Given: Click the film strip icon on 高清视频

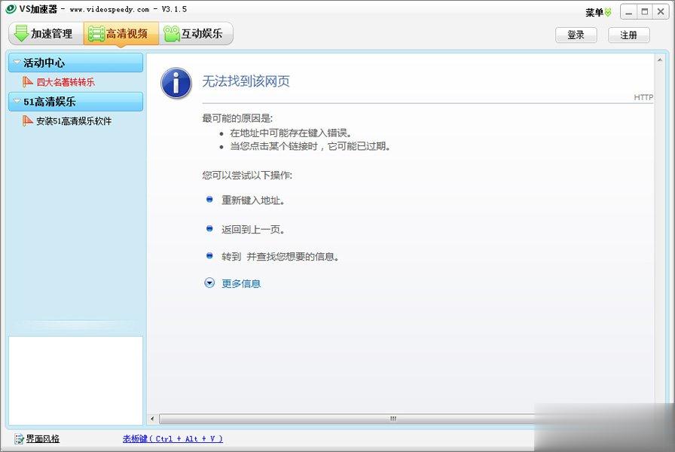Looking at the screenshot, I should (x=96, y=34).
